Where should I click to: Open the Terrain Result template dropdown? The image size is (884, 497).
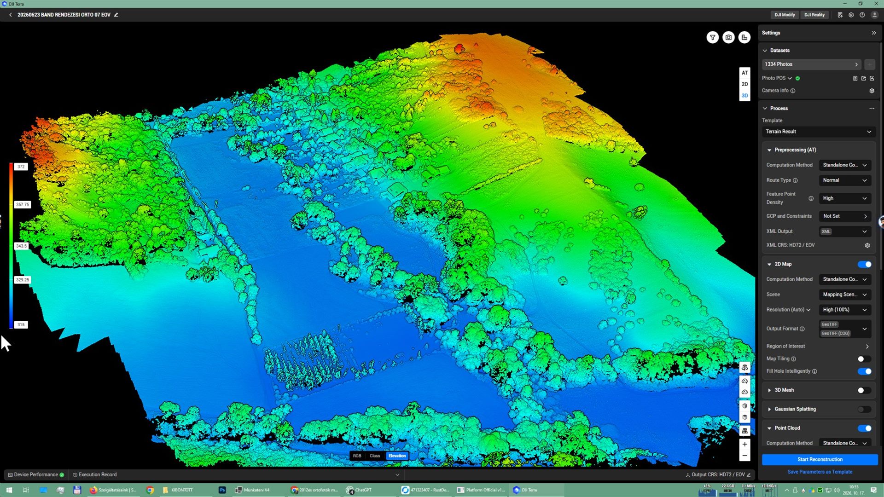tap(818, 132)
